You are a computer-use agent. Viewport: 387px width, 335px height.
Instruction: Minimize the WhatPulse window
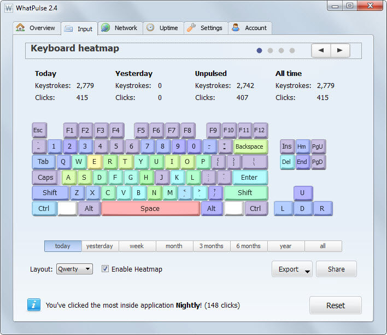tap(335, 5)
